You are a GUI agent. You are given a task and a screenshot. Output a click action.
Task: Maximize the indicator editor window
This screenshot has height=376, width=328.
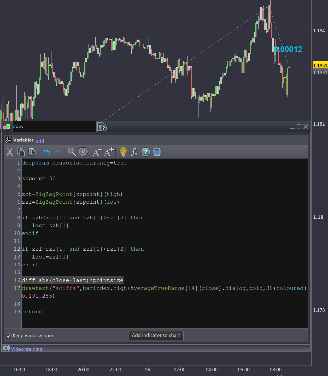click(299, 127)
